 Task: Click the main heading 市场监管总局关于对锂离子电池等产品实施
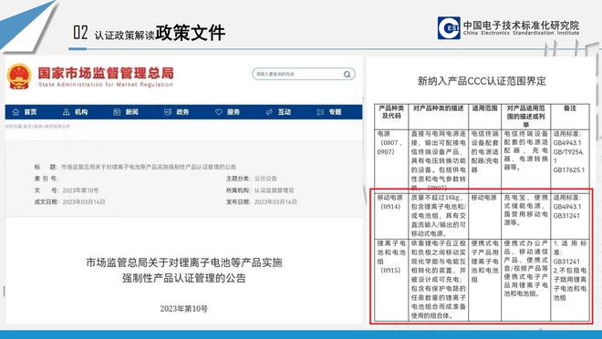[x=184, y=262]
